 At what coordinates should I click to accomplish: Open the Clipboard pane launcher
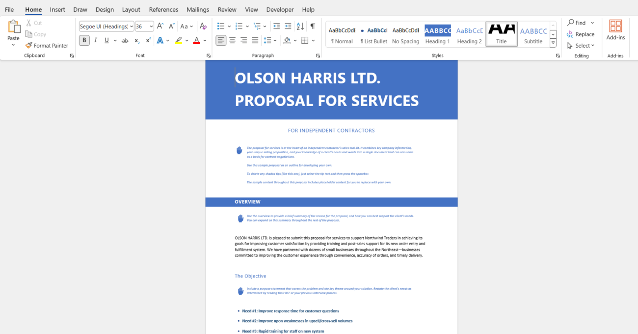[x=72, y=56]
